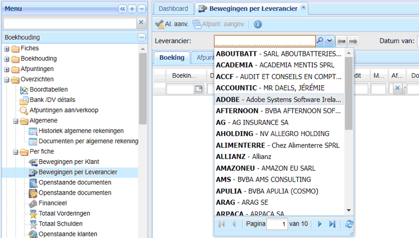Click the Al. aanv. toolbar button
This screenshot has height=238, width=419.
(172, 24)
